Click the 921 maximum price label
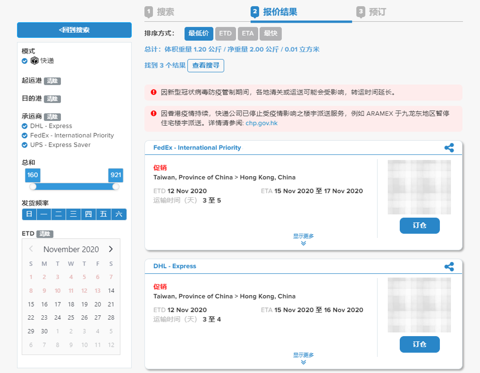Screen dimensions: 480x373 coord(116,175)
